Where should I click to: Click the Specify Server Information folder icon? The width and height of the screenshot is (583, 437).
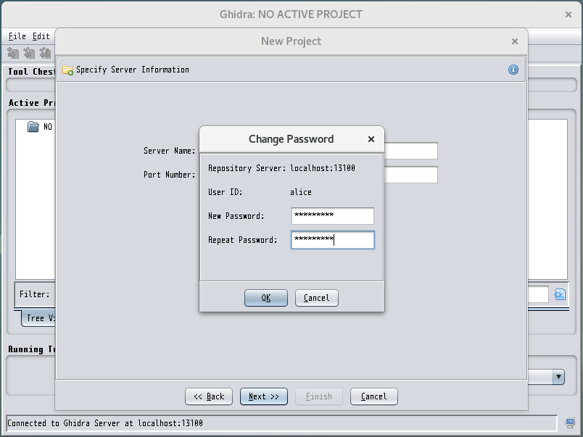click(67, 70)
